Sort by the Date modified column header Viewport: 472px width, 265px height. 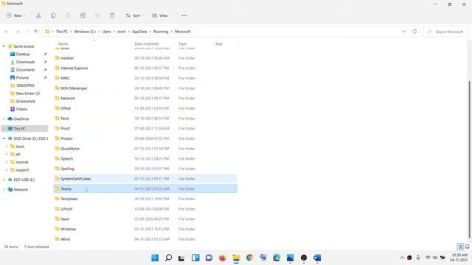click(x=146, y=44)
